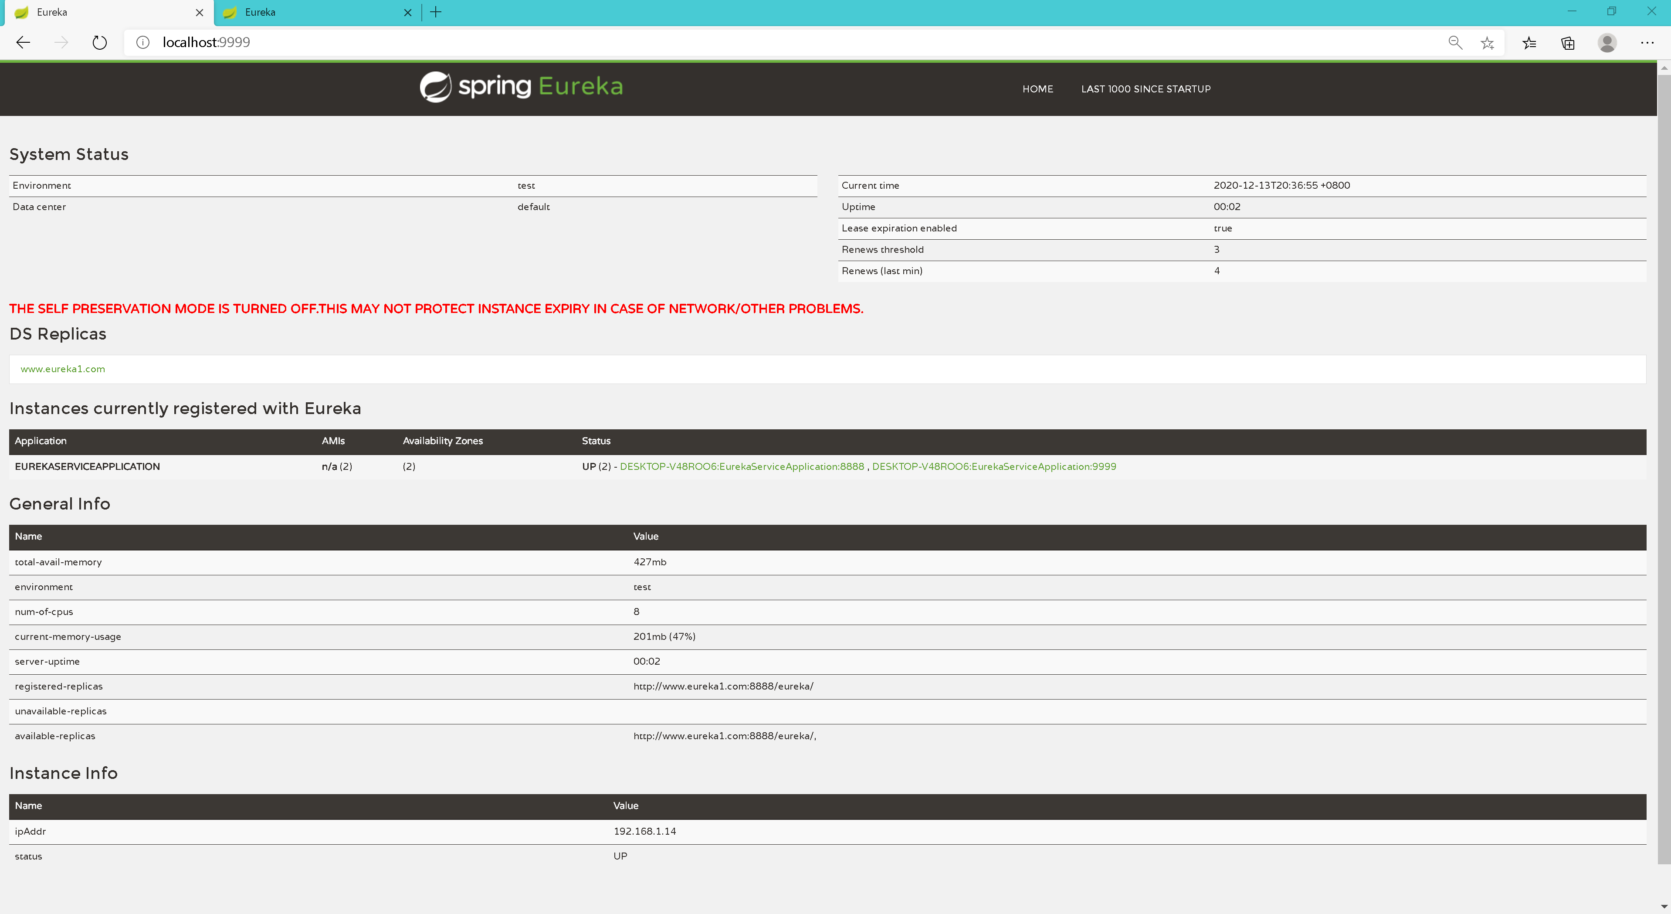Select the total-avail-memory value 427mb
The width and height of the screenshot is (1671, 914).
[x=649, y=562]
